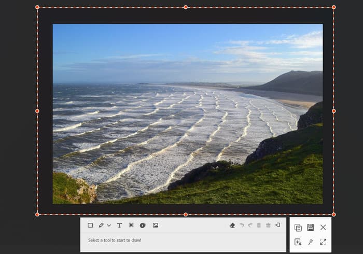Click the top-left selection corner handle
Viewport: 363px width, 254px height.
(37, 7)
